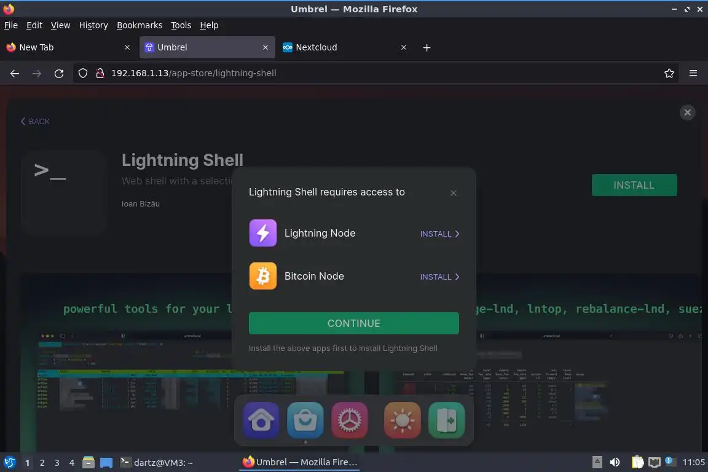Select the Umbrel tab
708x472 pixels.
coord(207,47)
